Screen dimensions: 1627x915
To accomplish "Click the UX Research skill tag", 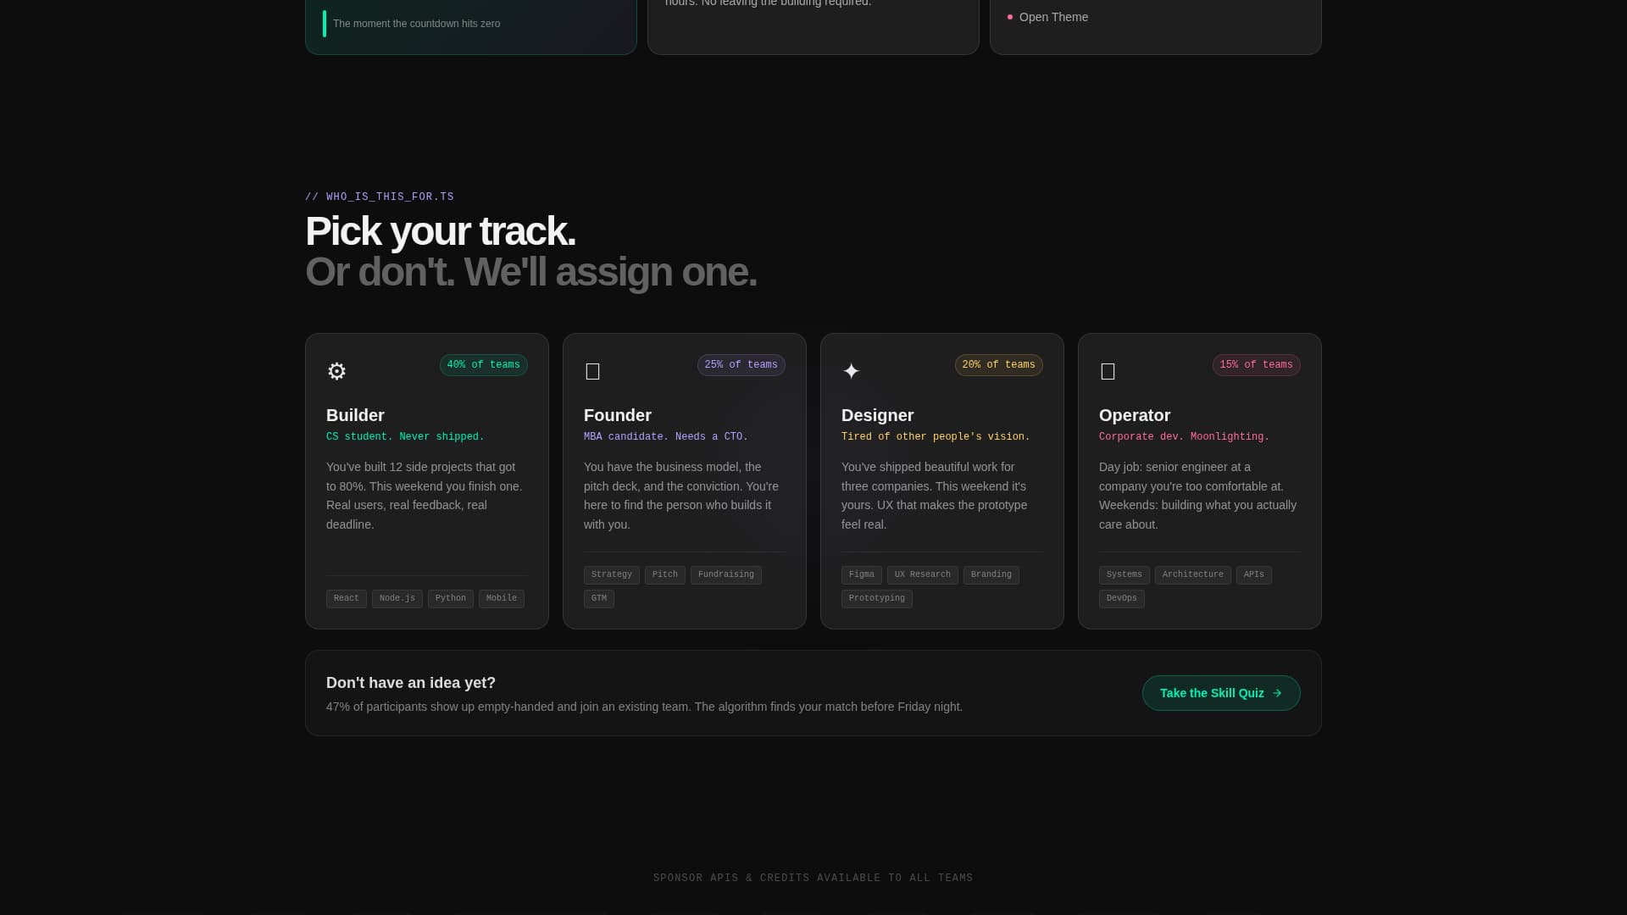I will 923,575.
